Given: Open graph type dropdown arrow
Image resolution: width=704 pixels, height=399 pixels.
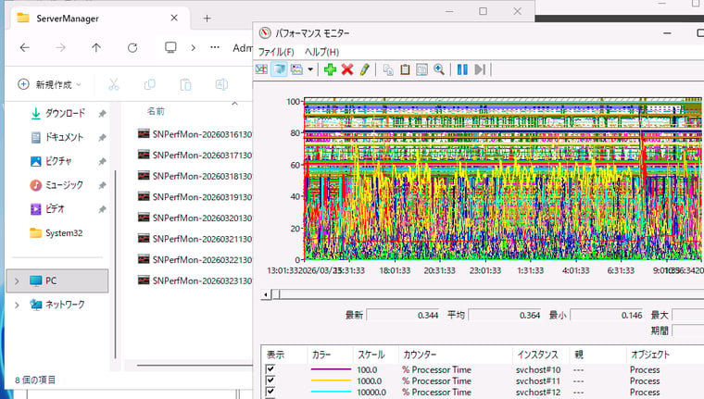Looking at the screenshot, I should pos(310,69).
